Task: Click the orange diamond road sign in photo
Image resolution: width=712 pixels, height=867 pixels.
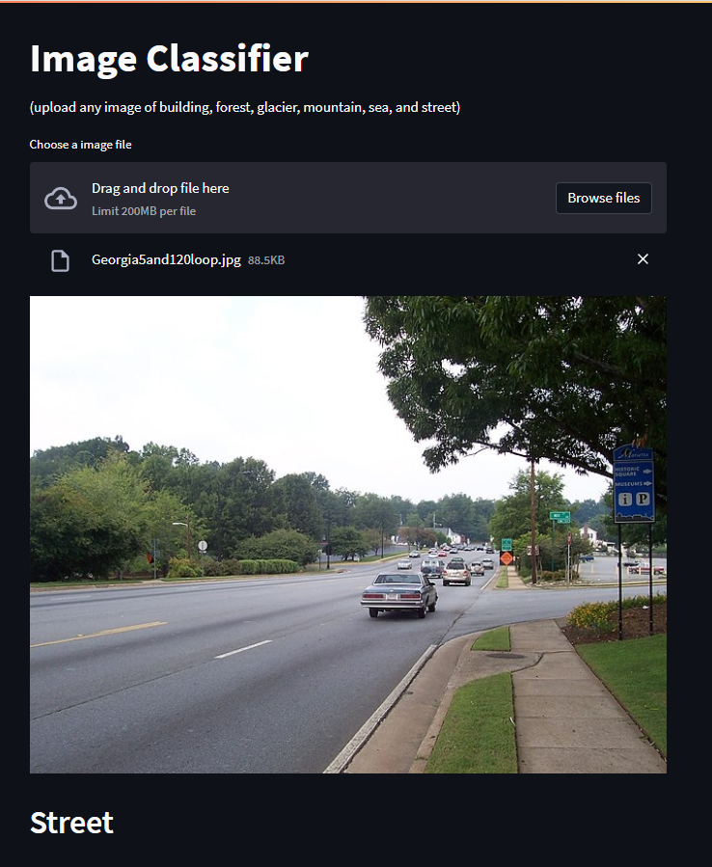Action: click(x=507, y=558)
